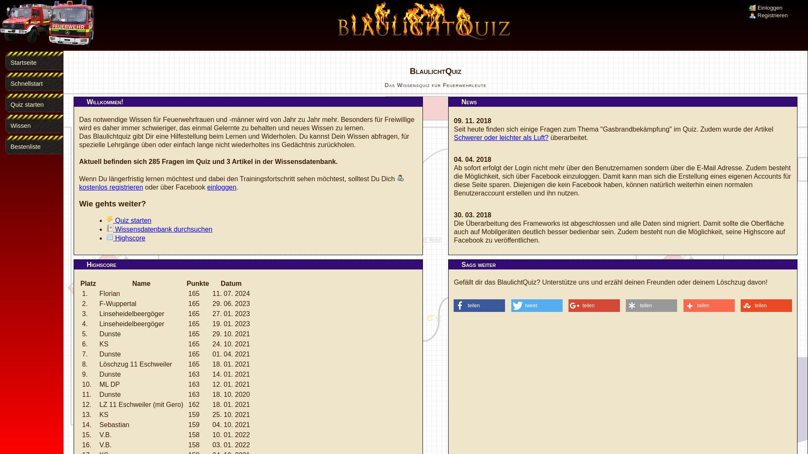808x454 pixels.
Task: Click the document icon beside Wissensdatenbank durchsuchen
Action: click(x=110, y=228)
